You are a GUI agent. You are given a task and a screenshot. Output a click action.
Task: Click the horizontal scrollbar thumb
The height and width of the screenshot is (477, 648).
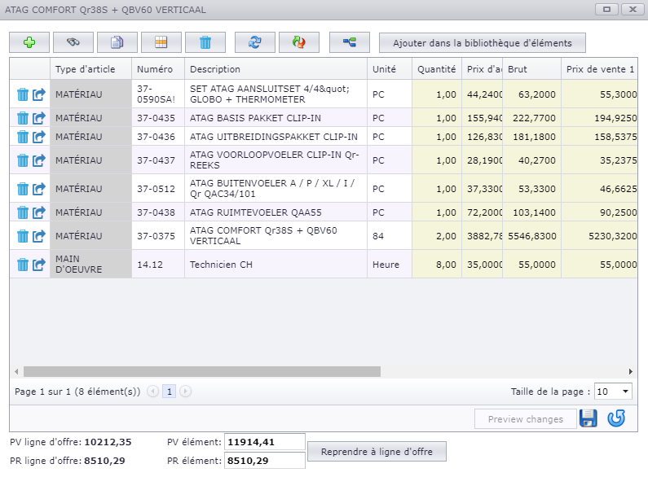202,371
